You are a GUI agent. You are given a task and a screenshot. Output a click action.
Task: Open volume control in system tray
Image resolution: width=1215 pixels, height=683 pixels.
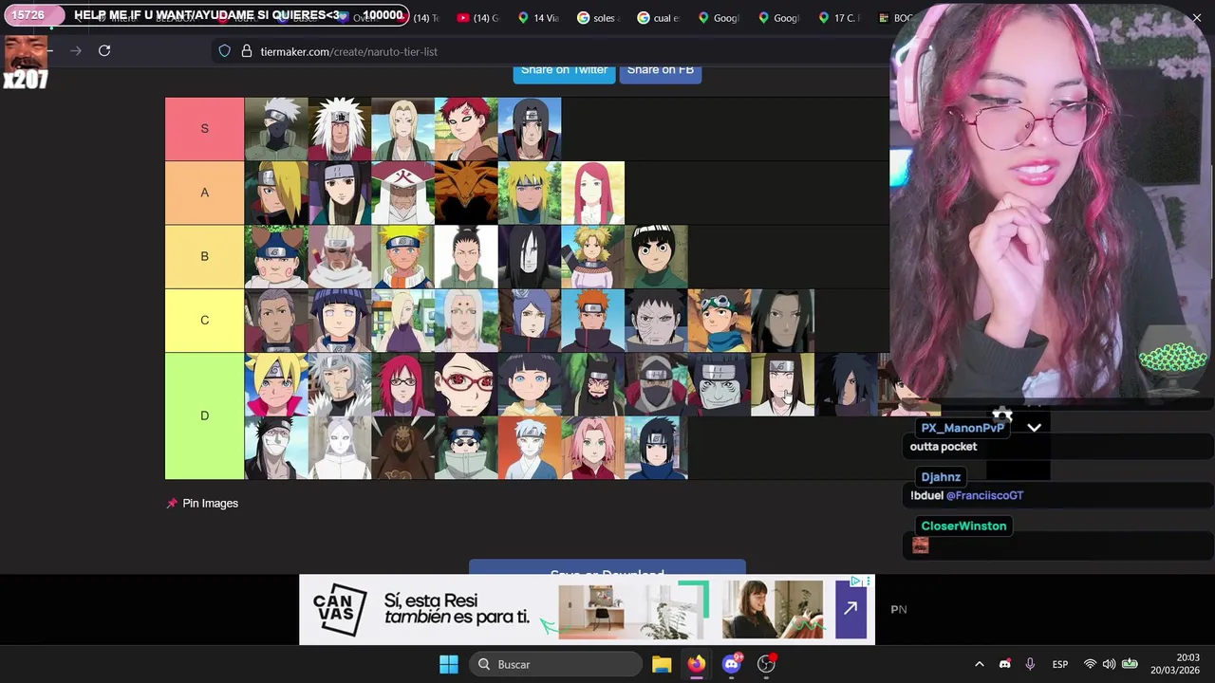click(1109, 664)
